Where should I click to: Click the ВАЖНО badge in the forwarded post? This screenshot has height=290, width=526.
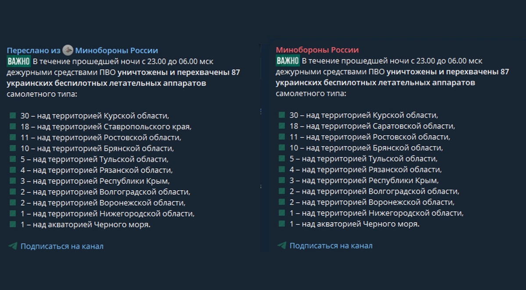18,61
